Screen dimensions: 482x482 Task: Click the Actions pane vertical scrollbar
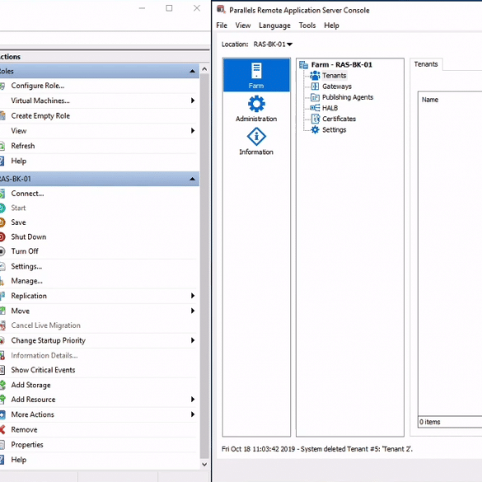tap(204, 266)
